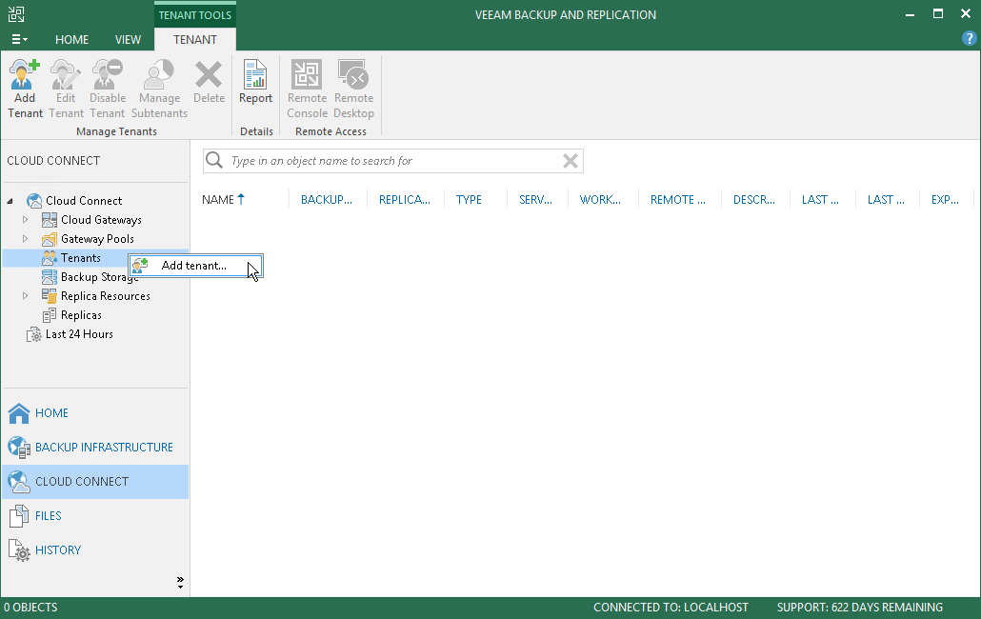Sort by the TYPE column header
Image resolution: width=981 pixels, height=619 pixels.
coord(469,199)
